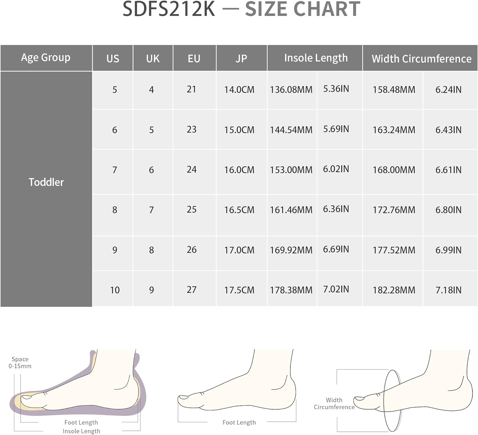Select the 6.99IN width value
The height and width of the screenshot is (435, 478).
(448, 250)
